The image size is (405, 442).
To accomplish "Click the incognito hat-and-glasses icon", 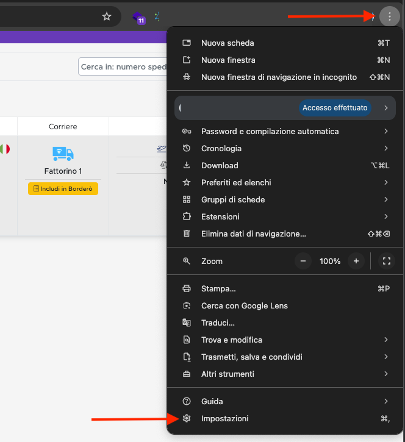I will (x=187, y=77).
